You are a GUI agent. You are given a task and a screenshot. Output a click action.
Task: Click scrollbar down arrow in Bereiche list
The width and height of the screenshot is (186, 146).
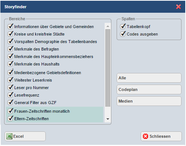108,119
